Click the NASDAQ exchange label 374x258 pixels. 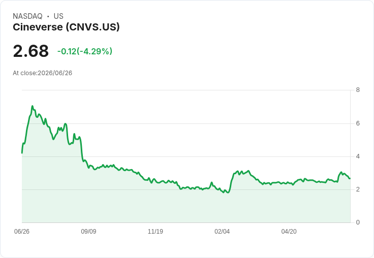(27, 16)
